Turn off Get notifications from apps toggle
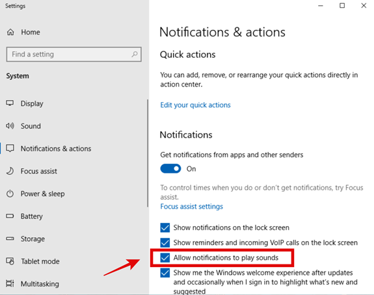The image size is (374, 295). click(170, 168)
